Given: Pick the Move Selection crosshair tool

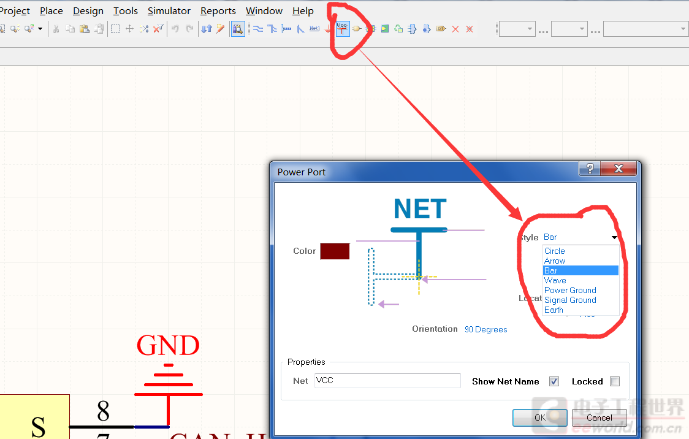Looking at the screenshot, I should [129, 29].
